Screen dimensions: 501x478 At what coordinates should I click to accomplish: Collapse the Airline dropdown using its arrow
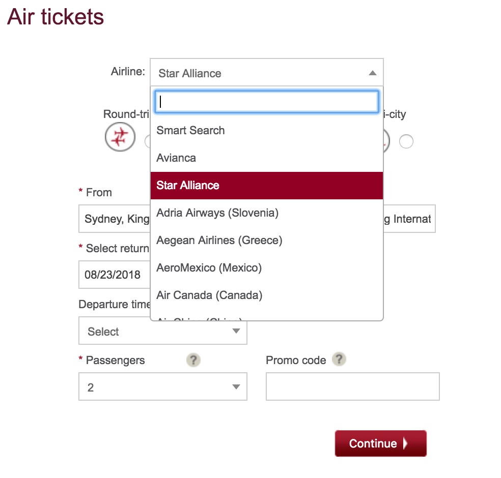coord(372,73)
